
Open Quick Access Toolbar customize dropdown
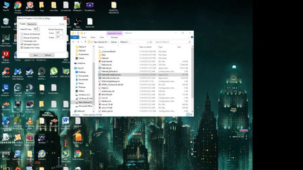(84, 33)
